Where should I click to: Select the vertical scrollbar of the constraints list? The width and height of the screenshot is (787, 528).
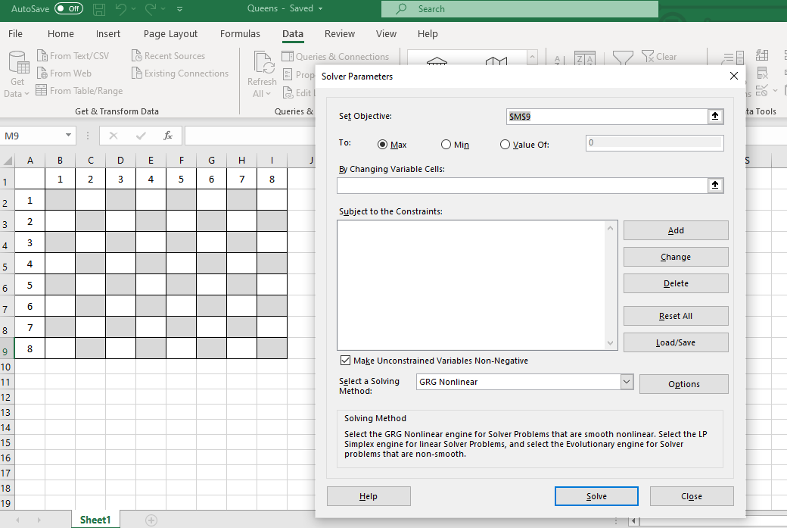tap(611, 285)
